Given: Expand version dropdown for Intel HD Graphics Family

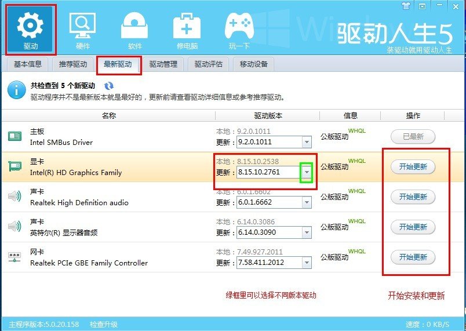Looking at the screenshot, I should (x=307, y=172).
